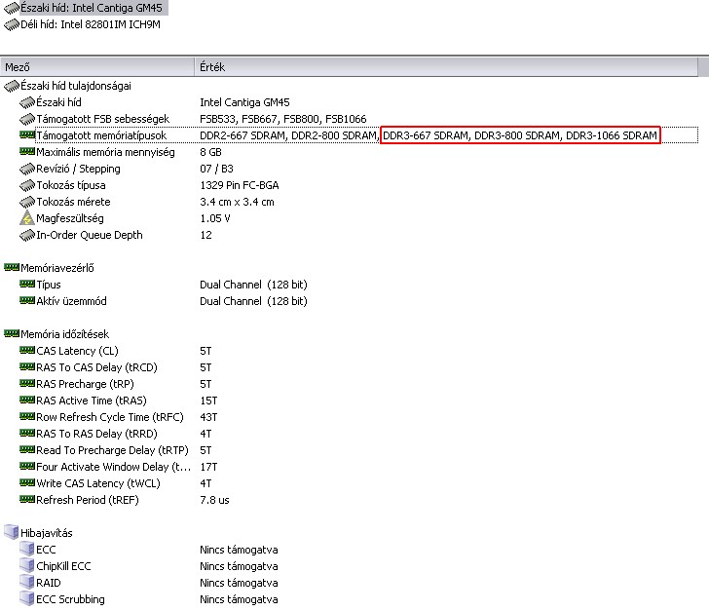The height and width of the screenshot is (611, 709).
Task: Click memory icon beside Maximális memória mennyiség
Action: [27, 152]
